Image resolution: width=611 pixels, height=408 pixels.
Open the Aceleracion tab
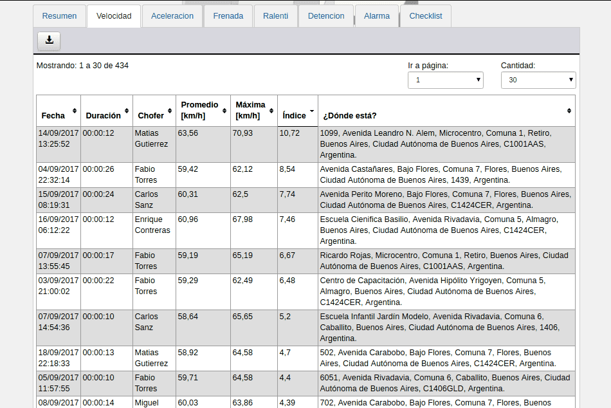[x=172, y=16]
